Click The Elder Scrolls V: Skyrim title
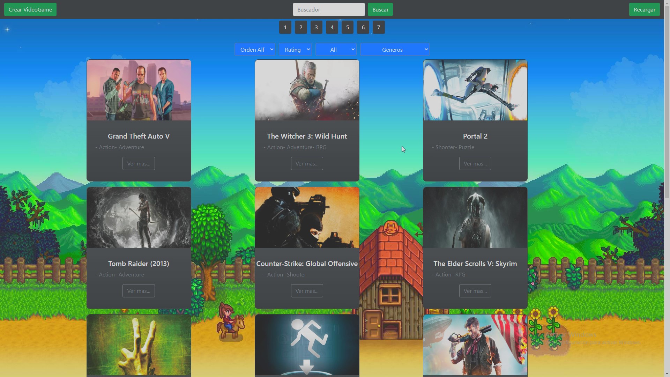The image size is (670, 377). coord(475,264)
